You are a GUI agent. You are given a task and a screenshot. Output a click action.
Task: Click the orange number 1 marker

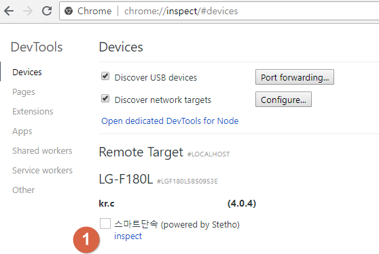(x=86, y=240)
